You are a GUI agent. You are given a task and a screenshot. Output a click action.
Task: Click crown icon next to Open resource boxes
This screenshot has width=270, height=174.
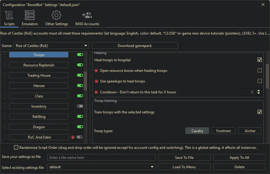pos(96,71)
